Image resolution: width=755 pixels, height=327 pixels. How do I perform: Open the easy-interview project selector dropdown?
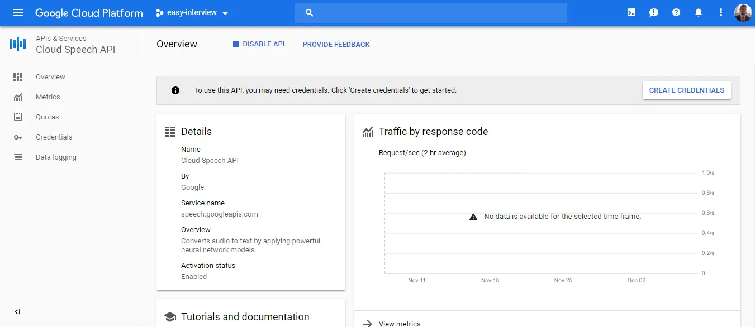192,13
